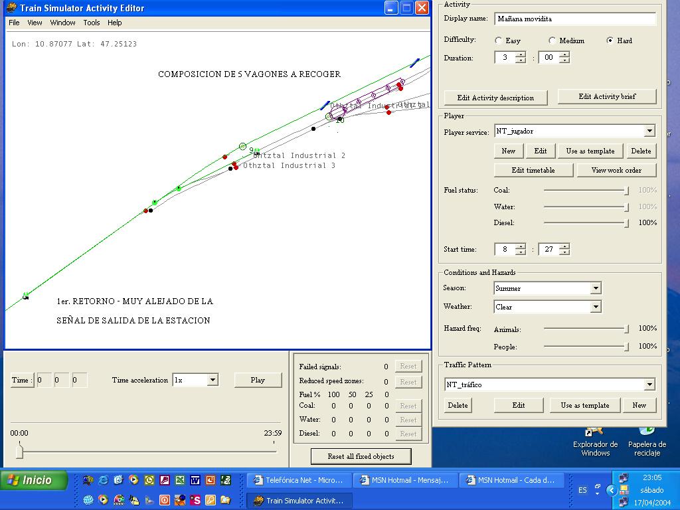Select Easy difficulty radio button
Viewport: 680px width, 510px height.
tap(499, 41)
